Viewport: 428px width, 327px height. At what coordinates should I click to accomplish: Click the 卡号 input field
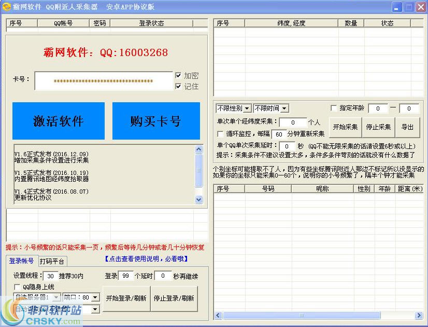[x=104, y=81]
